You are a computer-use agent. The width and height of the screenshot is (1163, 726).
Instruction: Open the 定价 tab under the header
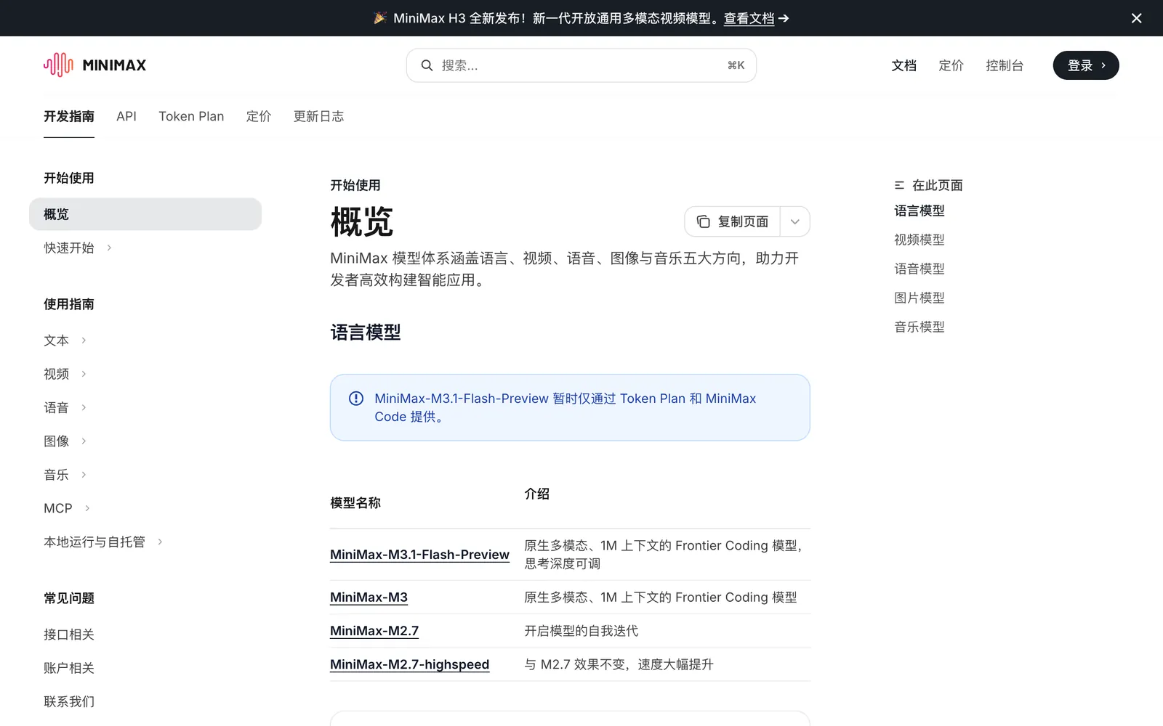tap(259, 116)
